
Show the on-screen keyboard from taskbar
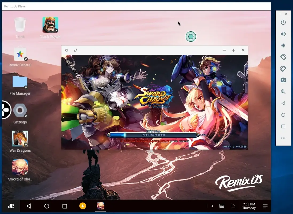[222, 206]
